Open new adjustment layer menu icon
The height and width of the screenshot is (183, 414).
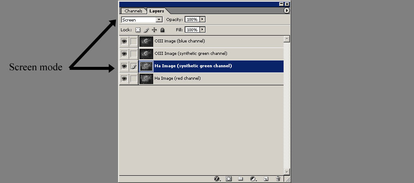click(253, 179)
